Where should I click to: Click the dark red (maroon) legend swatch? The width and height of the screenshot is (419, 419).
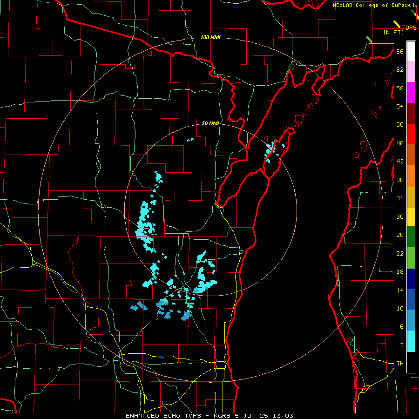(x=411, y=114)
